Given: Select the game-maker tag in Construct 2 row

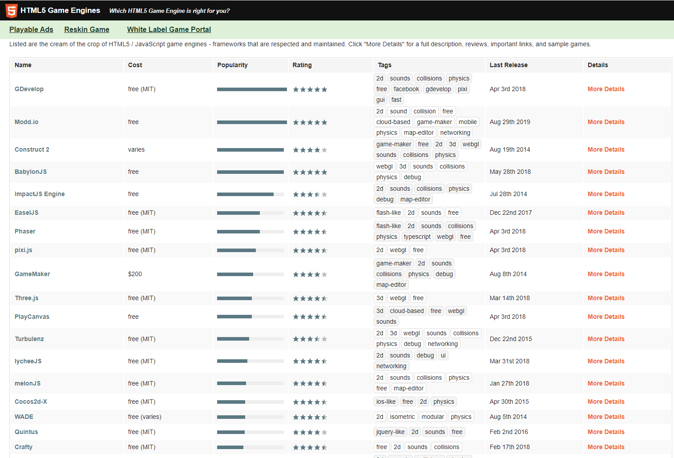Looking at the screenshot, I should click(x=394, y=144).
